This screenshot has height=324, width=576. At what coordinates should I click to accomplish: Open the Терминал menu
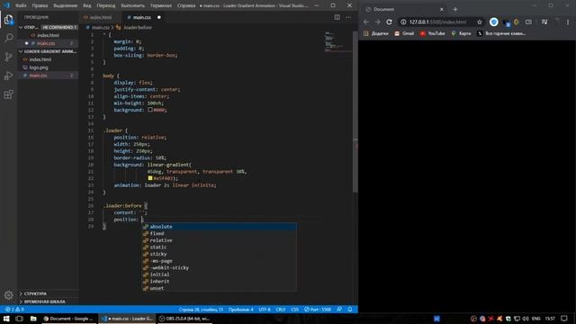tap(160, 5)
